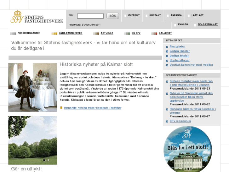229x172 pixels.
Task: Click arrow icon beside Uppsala stadsguidning press item
Action: coord(167,81)
